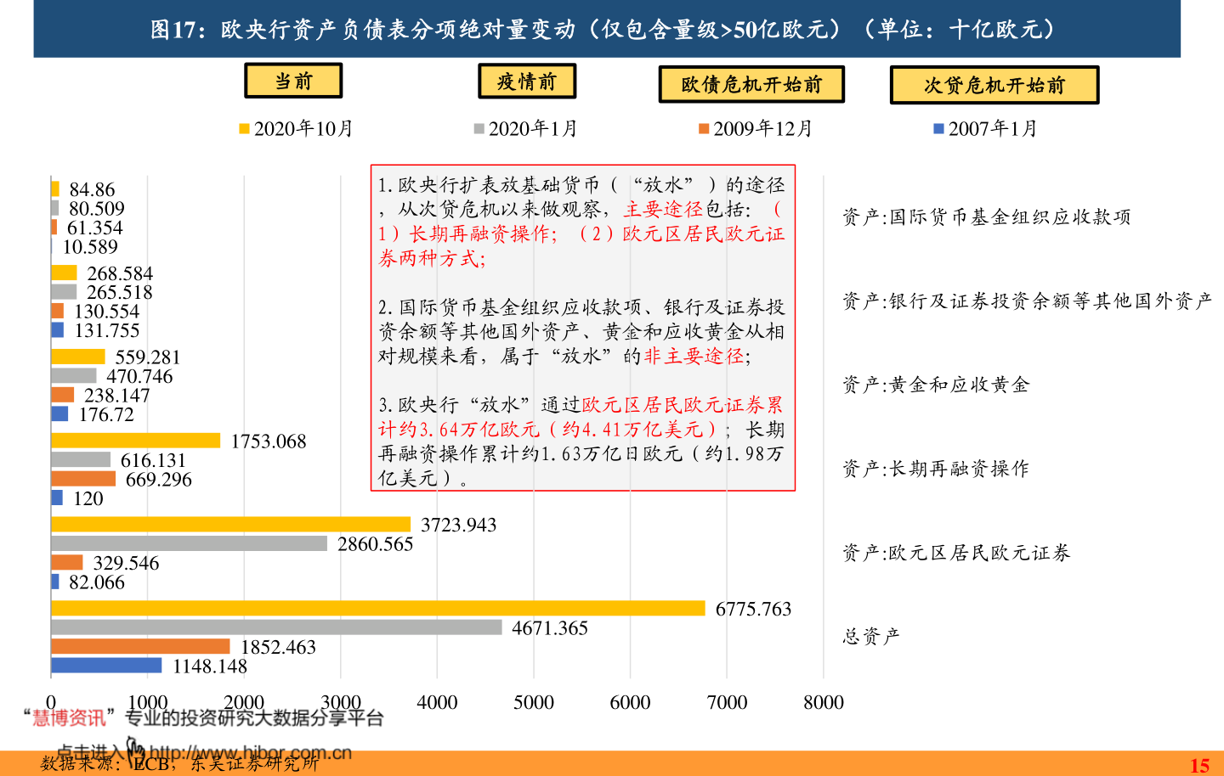Click the orange bar valued 1852.463
Viewport: 1224px width, 776px height.
click(140, 647)
